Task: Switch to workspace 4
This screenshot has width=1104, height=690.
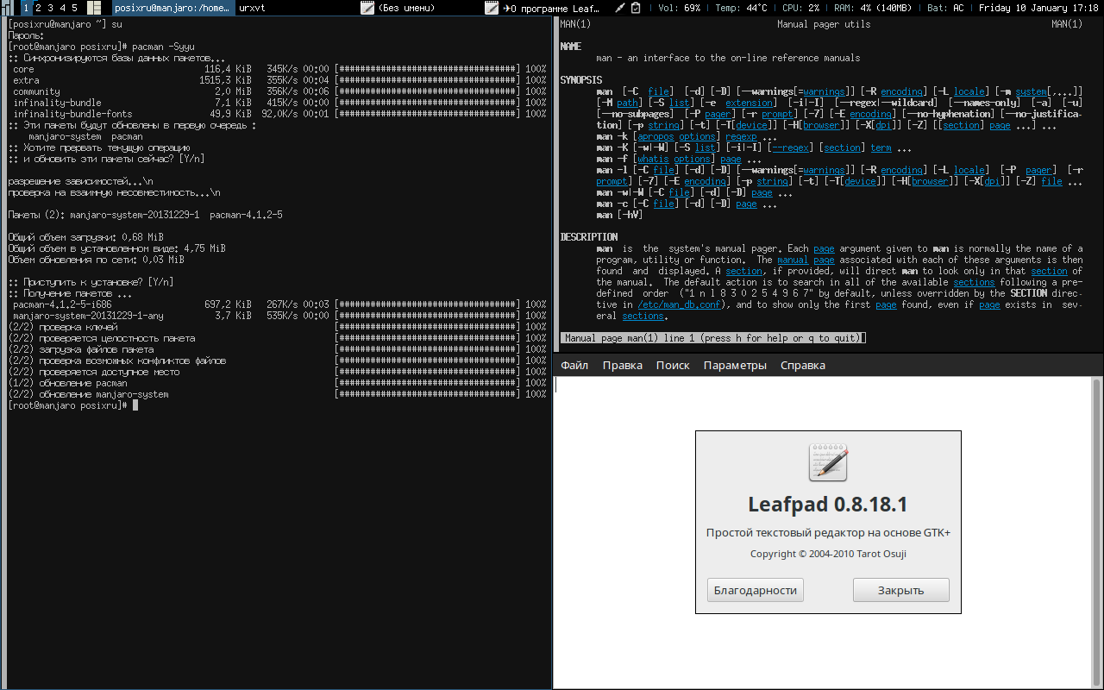Action: [62, 8]
